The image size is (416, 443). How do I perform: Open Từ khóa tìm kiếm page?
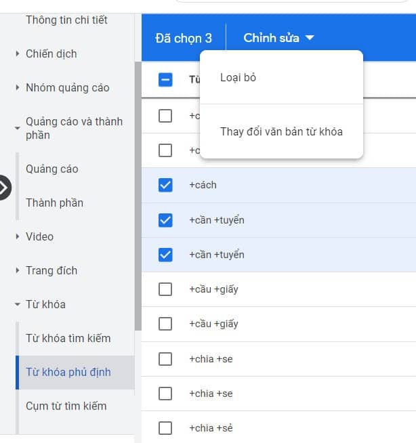(x=68, y=338)
